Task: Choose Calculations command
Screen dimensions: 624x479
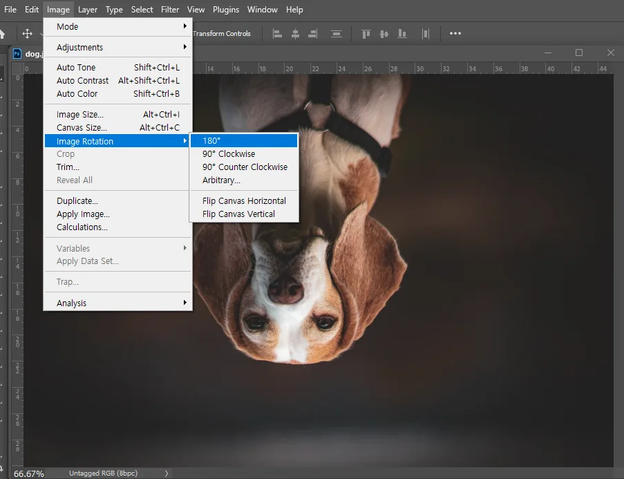Action: point(118,227)
